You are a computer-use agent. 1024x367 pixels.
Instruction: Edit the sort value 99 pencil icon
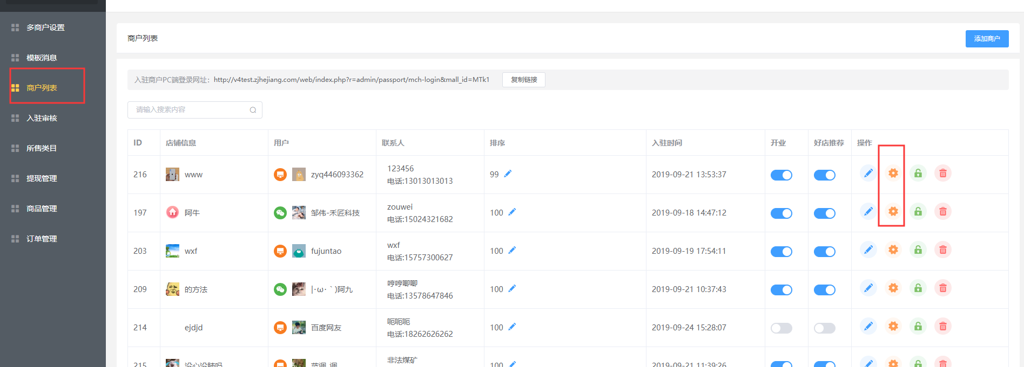[508, 174]
